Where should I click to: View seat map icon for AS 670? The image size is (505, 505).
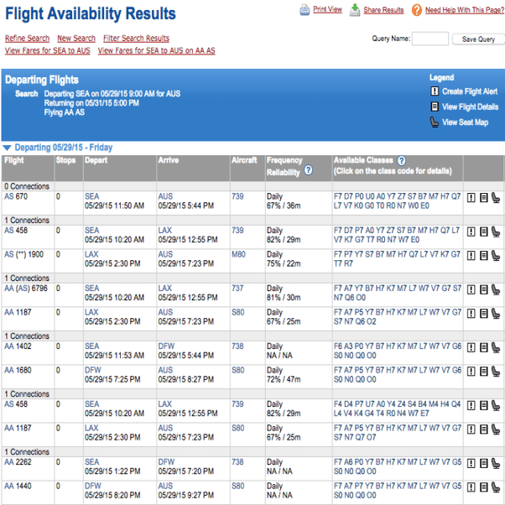495,197
